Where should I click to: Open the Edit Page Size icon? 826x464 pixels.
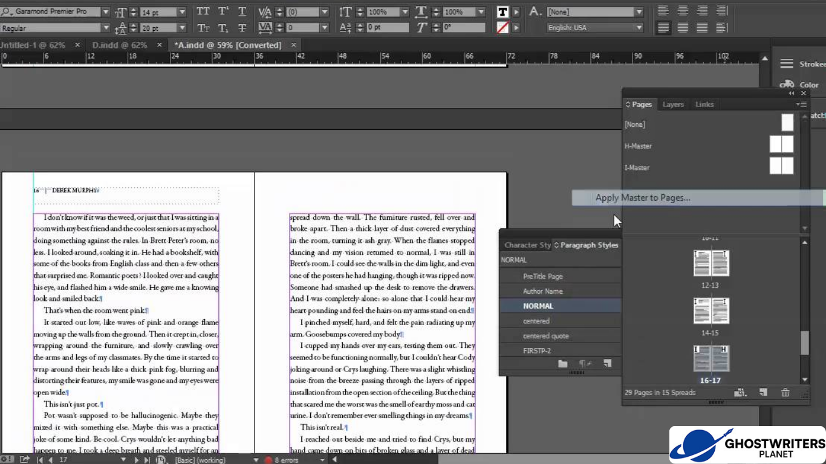pyautogui.click(x=739, y=393)
